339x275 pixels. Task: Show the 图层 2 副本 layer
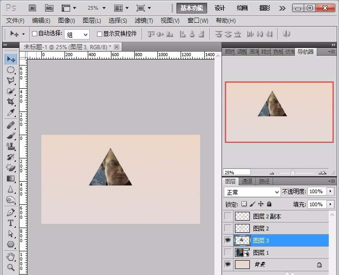point(228,216)
